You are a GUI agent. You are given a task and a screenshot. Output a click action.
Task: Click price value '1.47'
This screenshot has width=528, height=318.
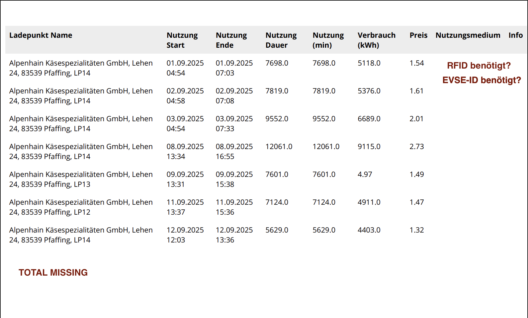click(x=417, y=202)
